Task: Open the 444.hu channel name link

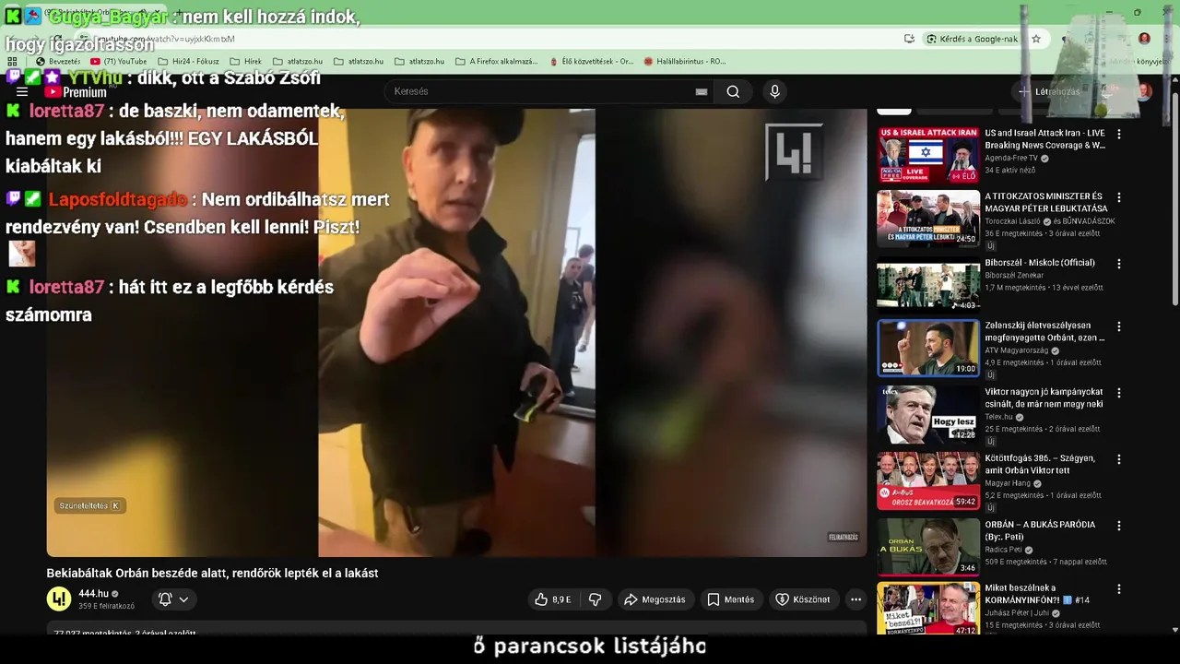Action: coord(93,594)
